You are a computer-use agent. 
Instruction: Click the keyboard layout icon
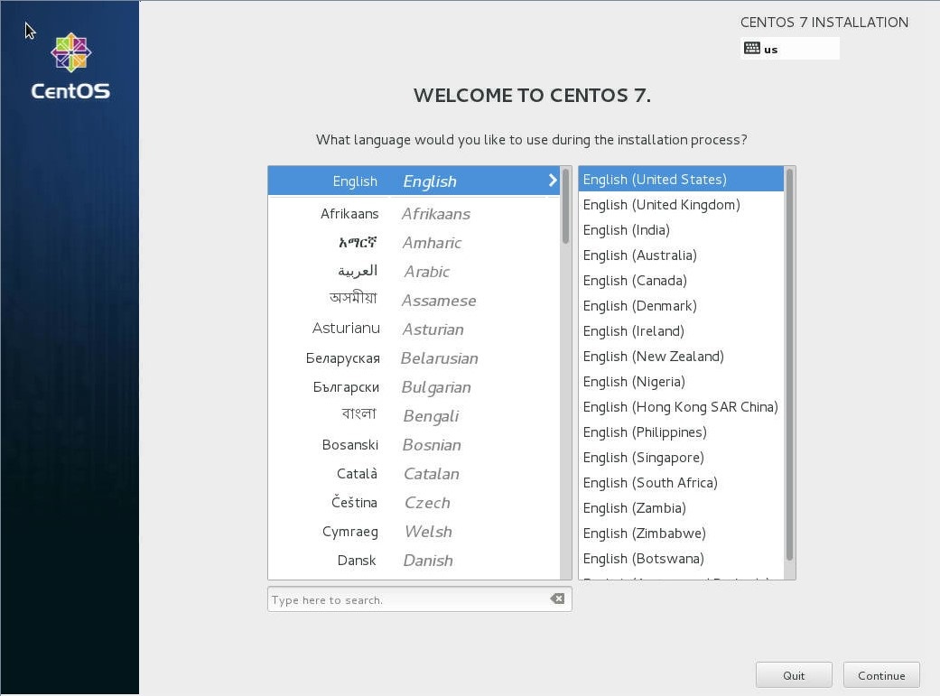752,49
